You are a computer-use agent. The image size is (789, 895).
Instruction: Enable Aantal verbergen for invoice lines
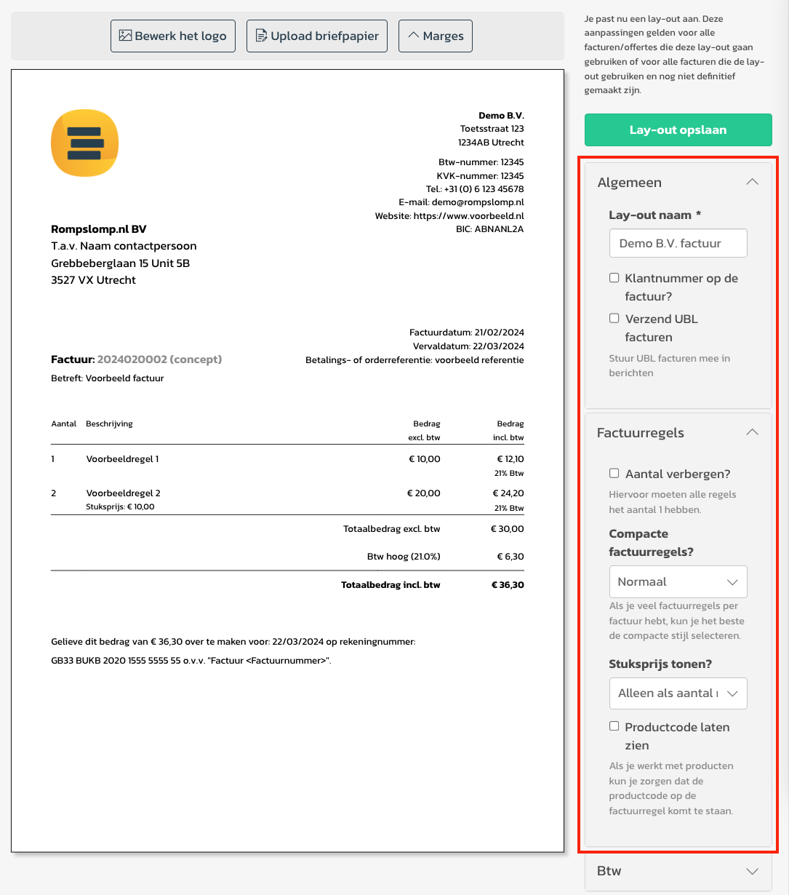coord(614,473)
